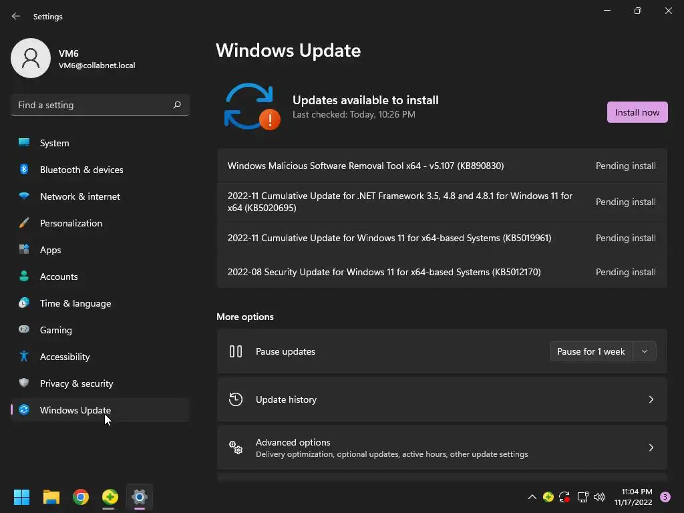684x513 pixels.
Task: Click the update sync tray icon
Action: pos(564,497)
